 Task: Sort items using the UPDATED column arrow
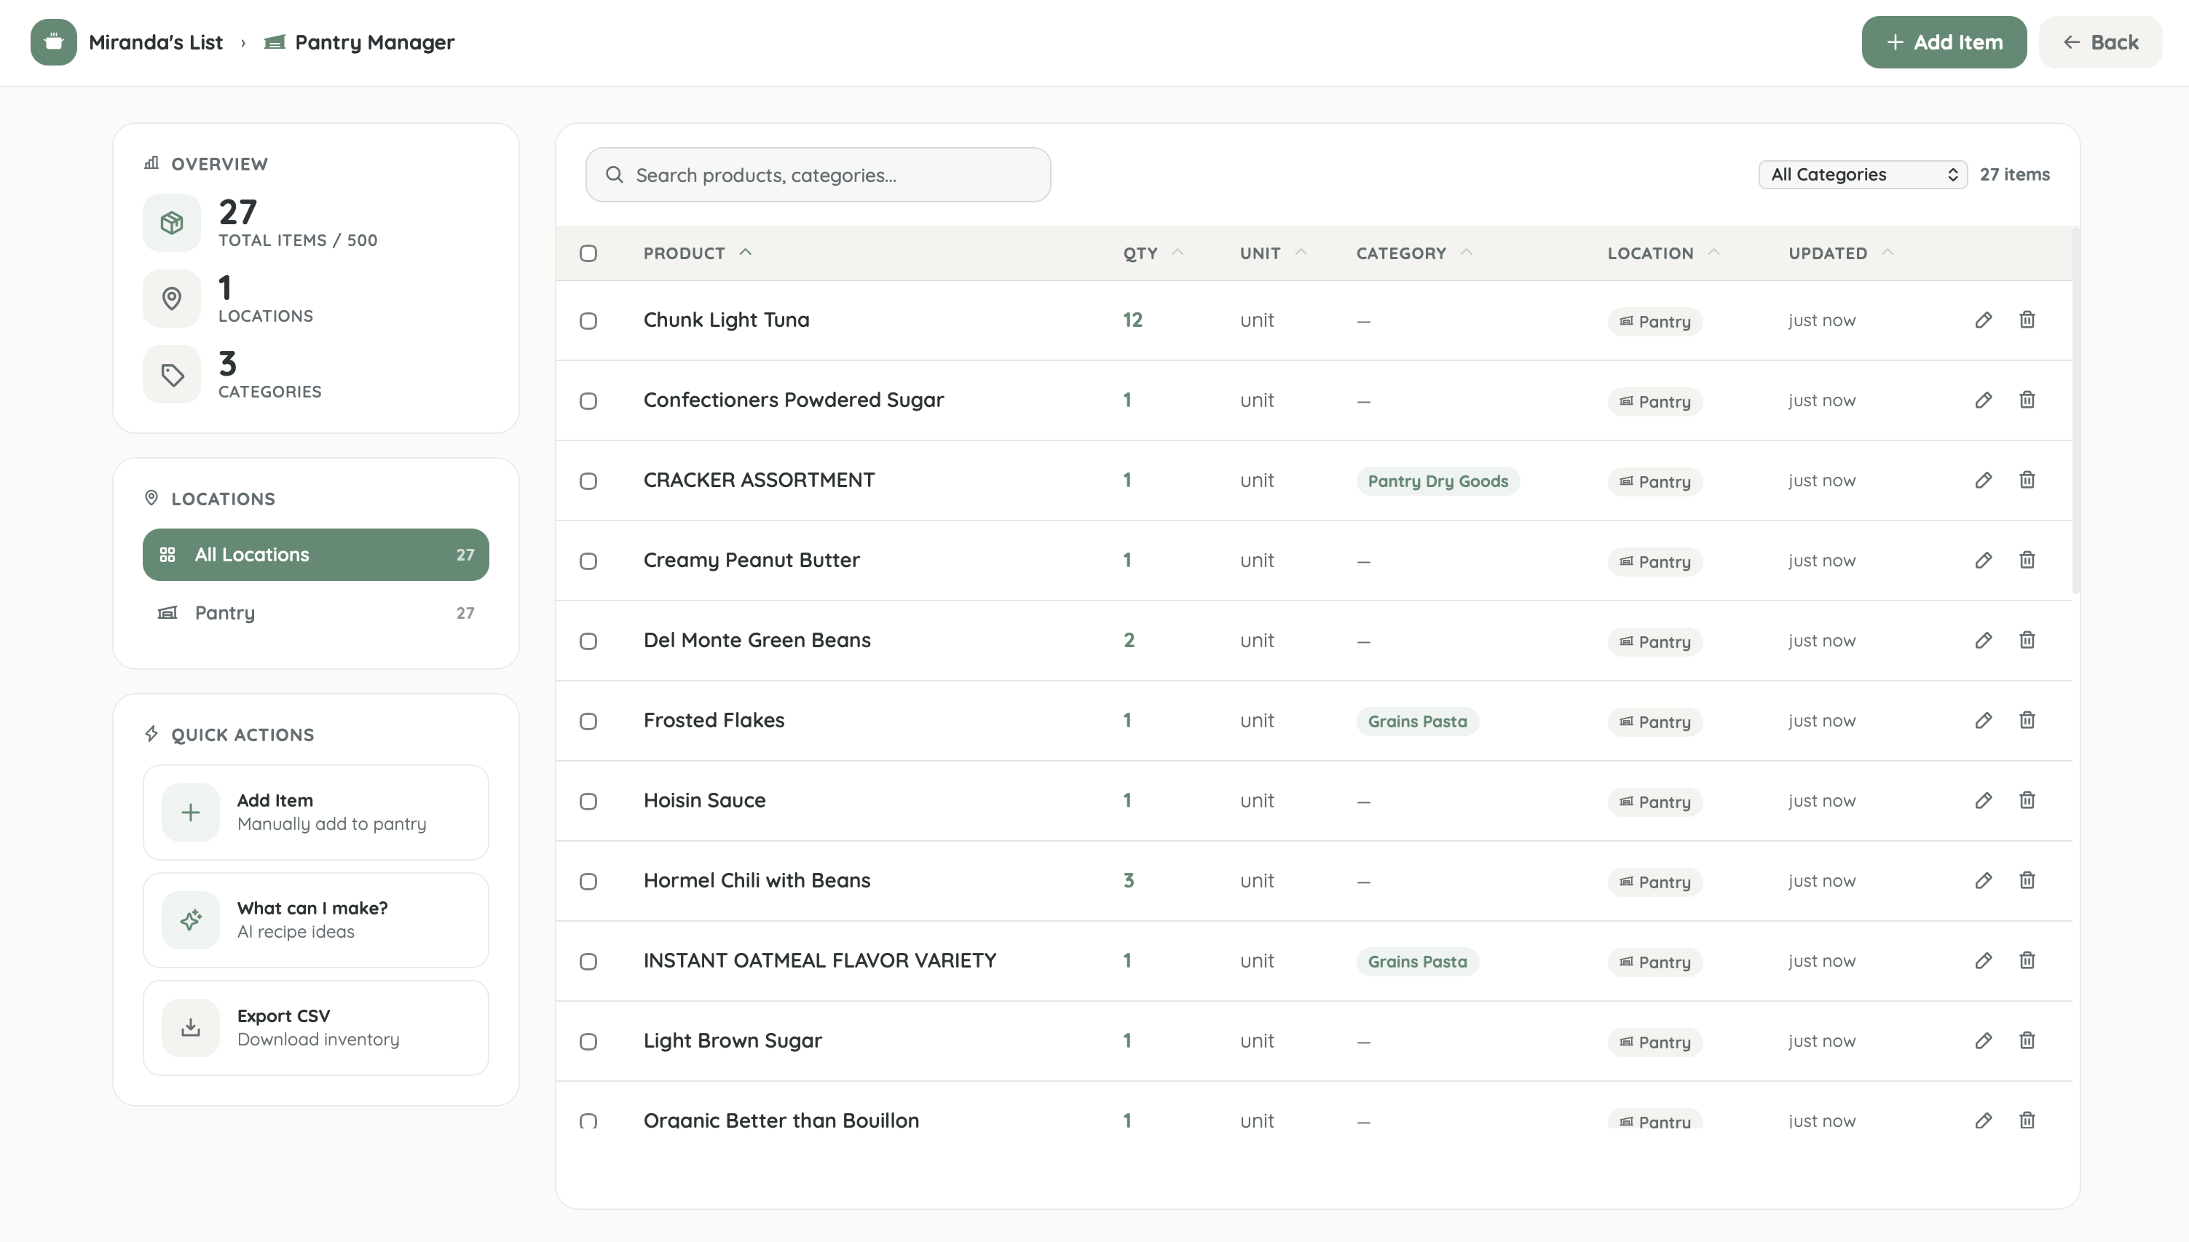1888,252
